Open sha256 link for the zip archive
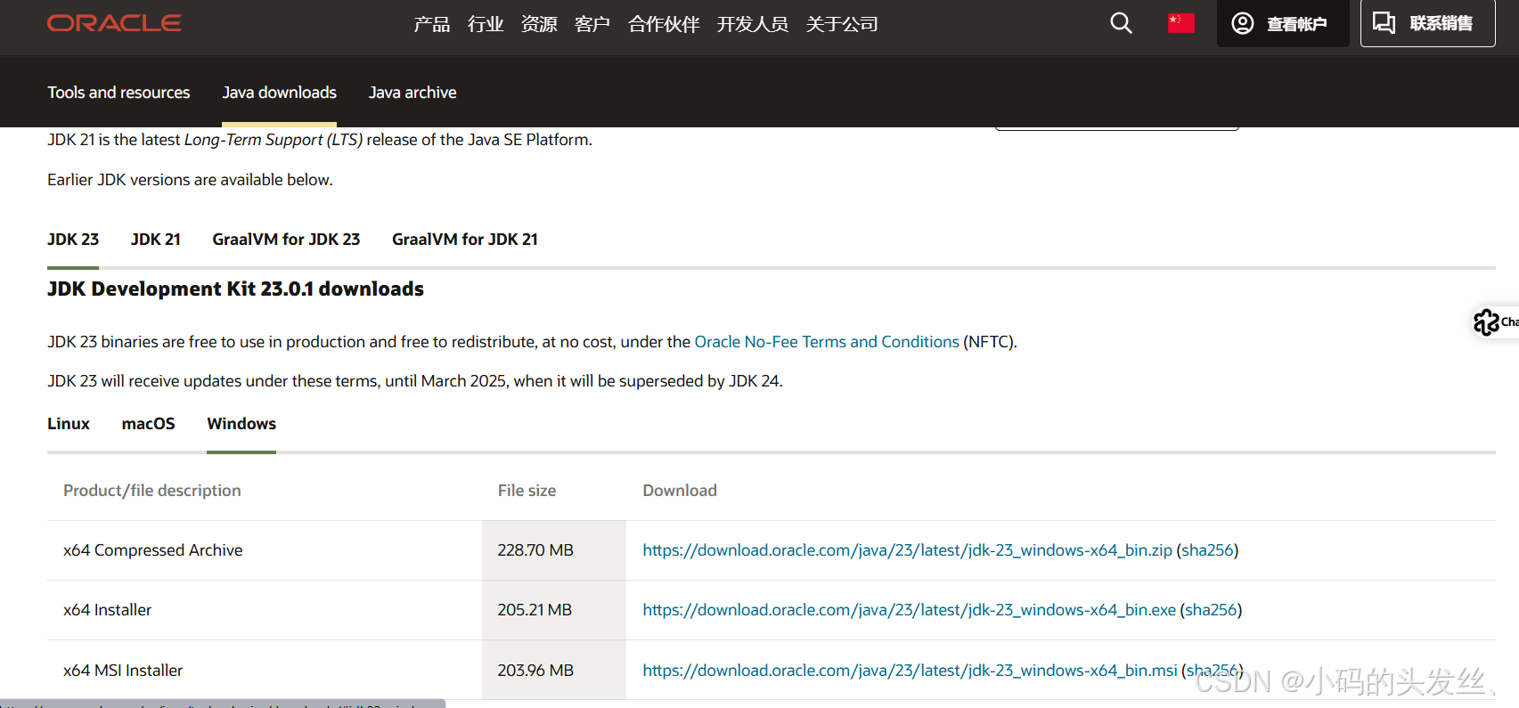This screenshot has width=1519, height=708. [x=1207, y=550]
